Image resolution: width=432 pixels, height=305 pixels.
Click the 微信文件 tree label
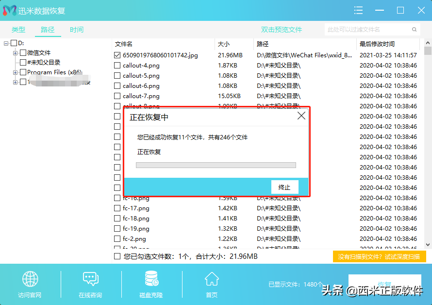[x=39, y=52]
